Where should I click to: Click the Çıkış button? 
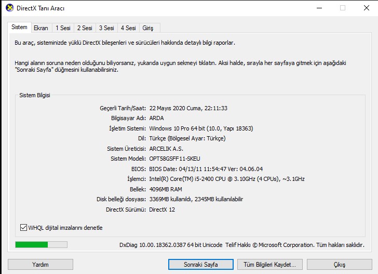pyautogui.click(x=340, y=265)
